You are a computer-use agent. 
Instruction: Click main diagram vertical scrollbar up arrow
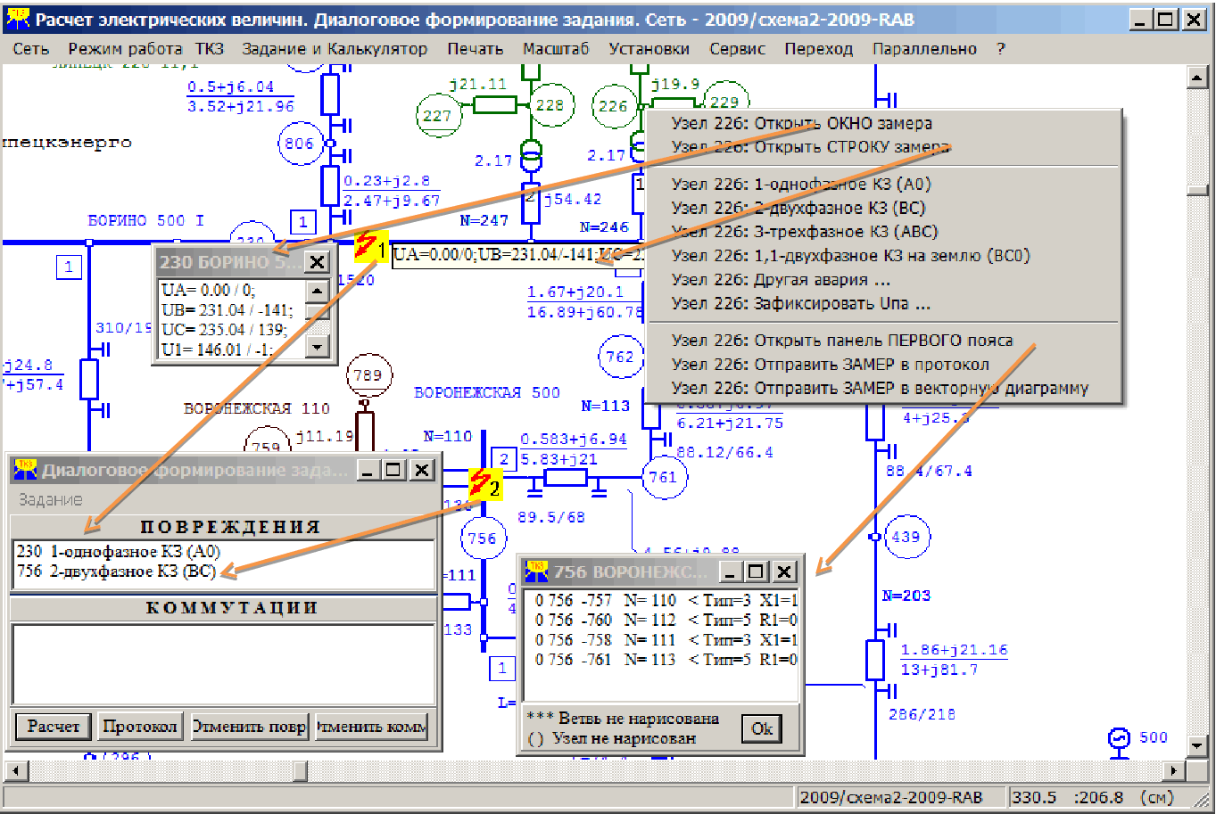[1197, 78]
